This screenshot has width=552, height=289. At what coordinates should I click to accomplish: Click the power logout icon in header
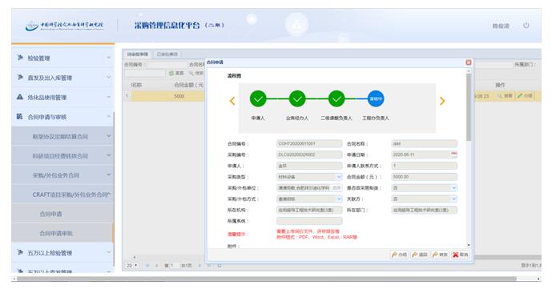tap(526, 26)
